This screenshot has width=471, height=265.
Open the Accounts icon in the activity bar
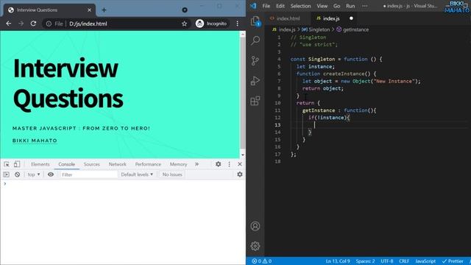click(x=255, y=226)
